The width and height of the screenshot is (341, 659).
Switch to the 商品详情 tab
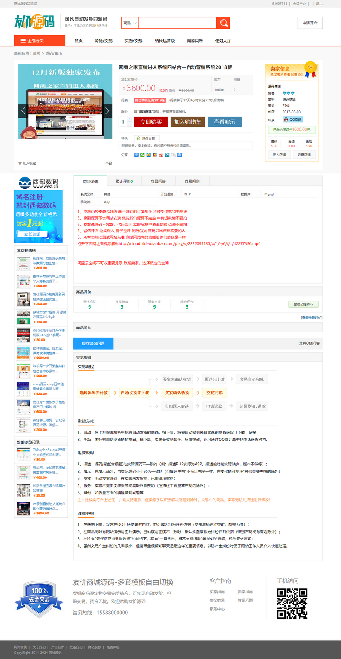click(x=90, y=182)
